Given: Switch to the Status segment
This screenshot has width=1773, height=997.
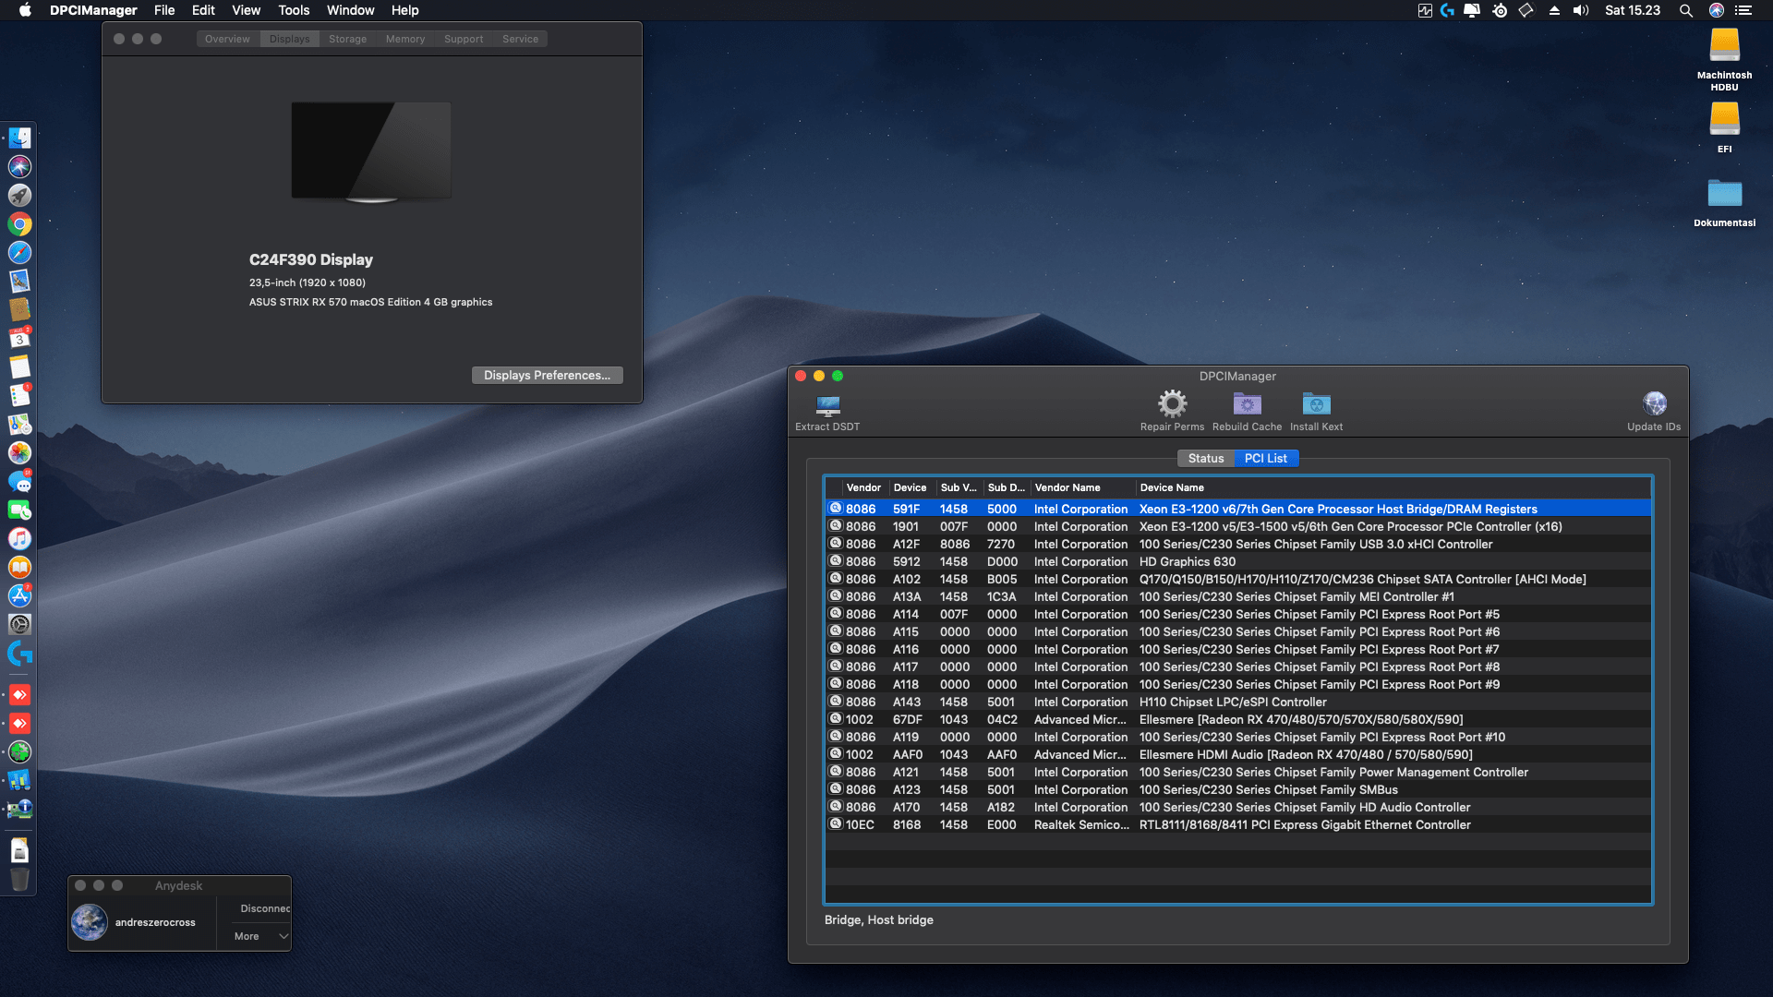Looking at the screenshot, I should tap(1205, 459).
